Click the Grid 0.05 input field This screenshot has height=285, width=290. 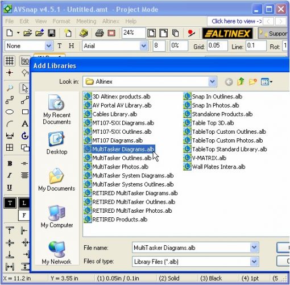click(x=217, y=46)
